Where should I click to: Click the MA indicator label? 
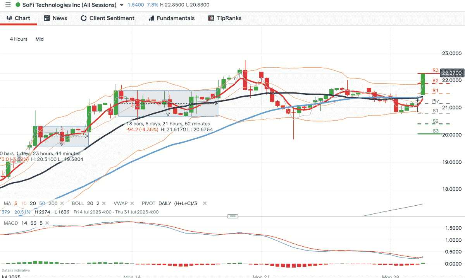7,203
